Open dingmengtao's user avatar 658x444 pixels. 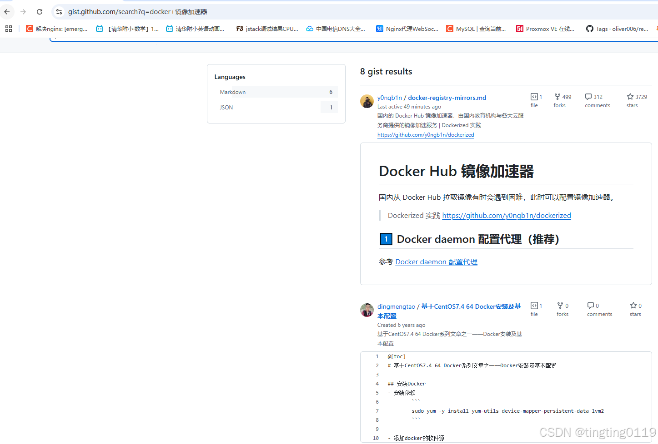tap(367, 310)
